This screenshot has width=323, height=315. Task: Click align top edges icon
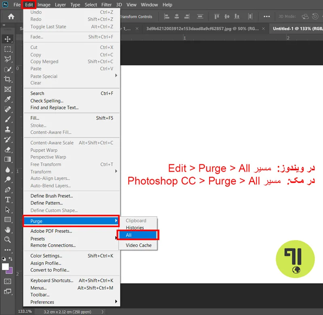click(x=216, y=17)
